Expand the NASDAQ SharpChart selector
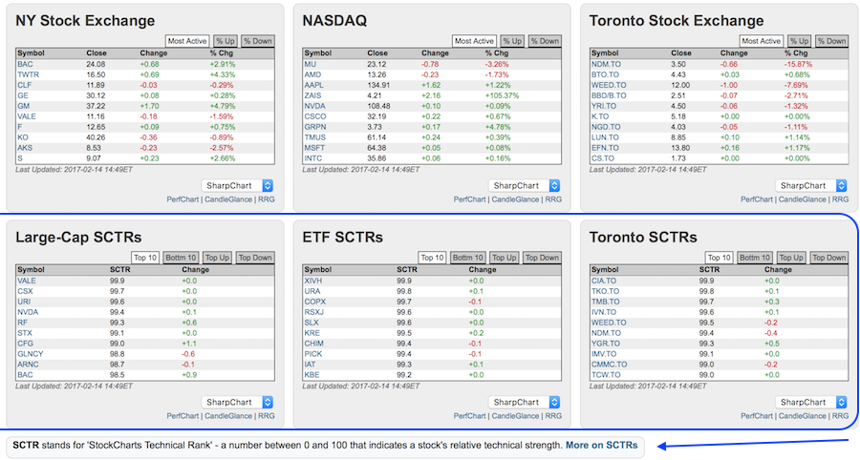The image size is (860, 460). coord(524,185)
